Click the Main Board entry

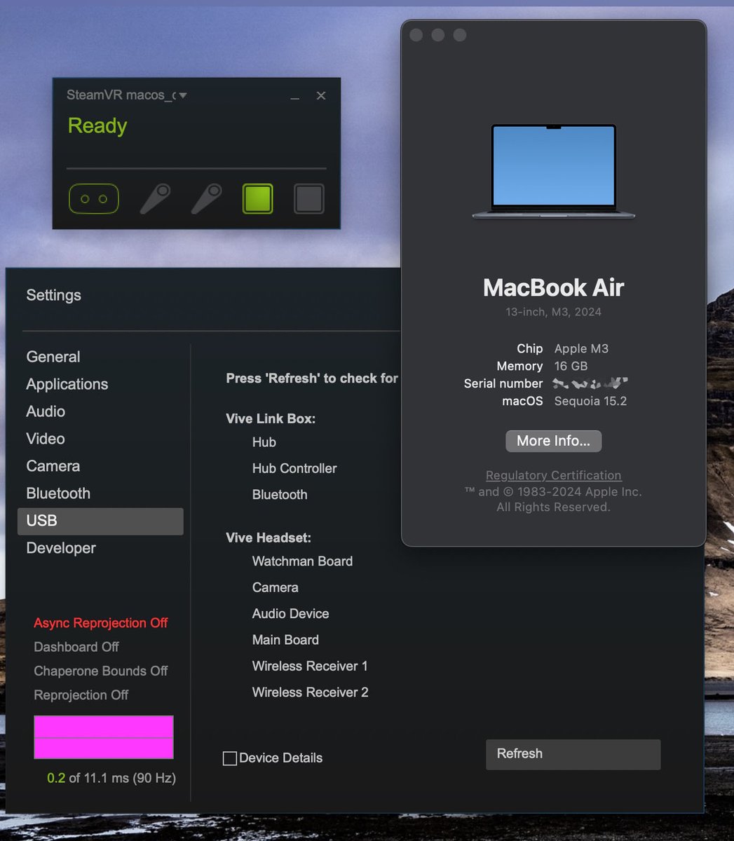(x=285, y=640)
